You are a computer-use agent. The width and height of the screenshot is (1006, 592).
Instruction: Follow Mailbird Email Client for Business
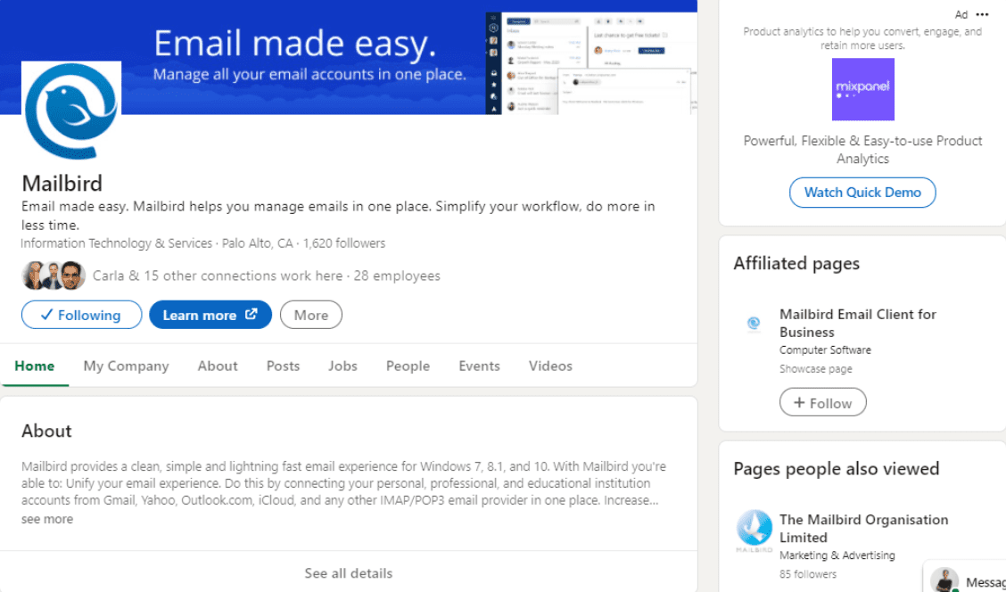(x=823, y=403)
